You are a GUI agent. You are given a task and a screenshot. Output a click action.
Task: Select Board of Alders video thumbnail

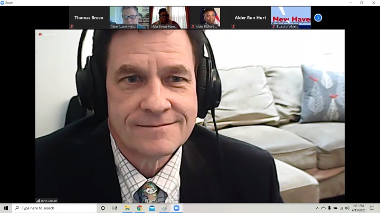[x=291, y=18]
